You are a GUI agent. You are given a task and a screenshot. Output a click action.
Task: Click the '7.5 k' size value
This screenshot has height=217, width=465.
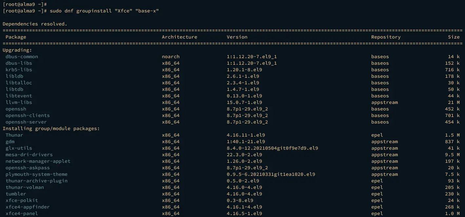pos(452,174)
